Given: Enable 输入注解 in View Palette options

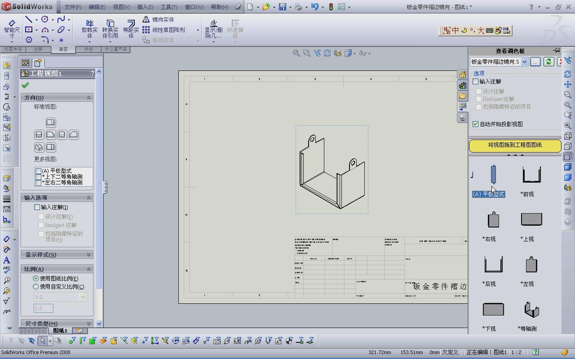Looking at the screenshot, I should 476,82.
